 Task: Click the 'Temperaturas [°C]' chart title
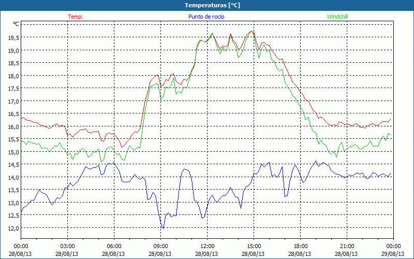[212, 5]
